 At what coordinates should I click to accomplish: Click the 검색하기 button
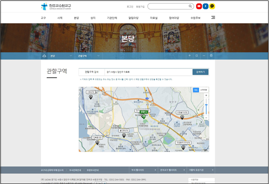click(200, 72)
